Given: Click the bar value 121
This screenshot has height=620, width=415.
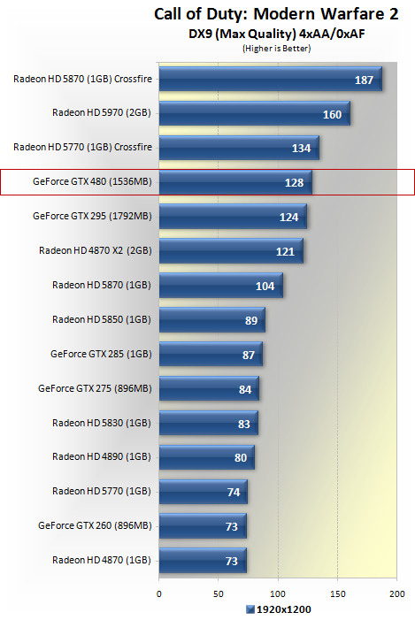Looking at the screenshot, I should (285, 251).
